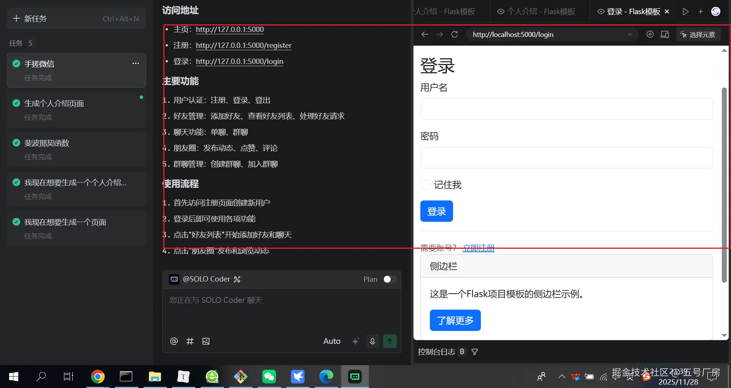Toggle the Plan mode switch
Screen dimensions: 731x388
(390, 279)
